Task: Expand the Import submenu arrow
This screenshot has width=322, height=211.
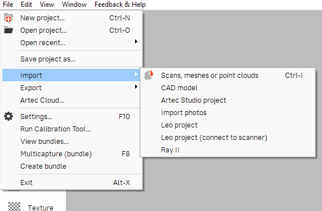Action: (x=136, y=74)
